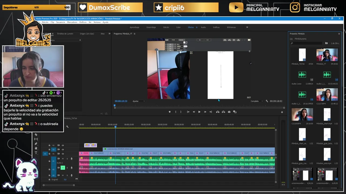Add marker in program monitor
This screenshot has height=194, width=346.
pyautogui.click(x=170, y=112)
